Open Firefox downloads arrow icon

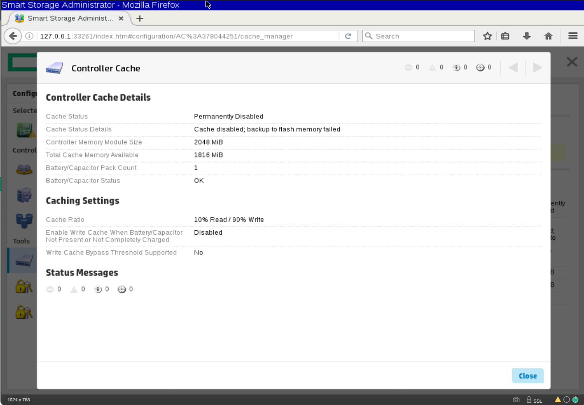527,36
